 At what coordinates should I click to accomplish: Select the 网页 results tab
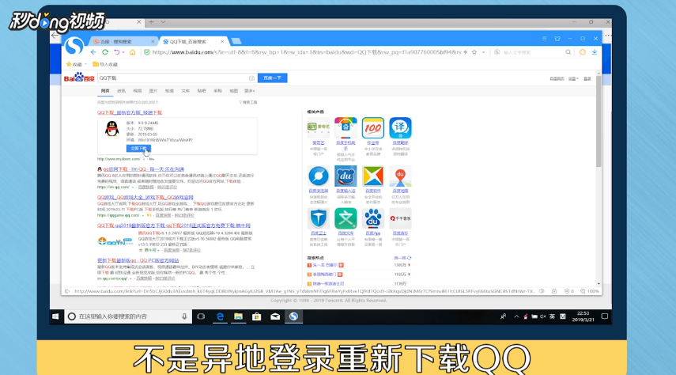(105, 91)
